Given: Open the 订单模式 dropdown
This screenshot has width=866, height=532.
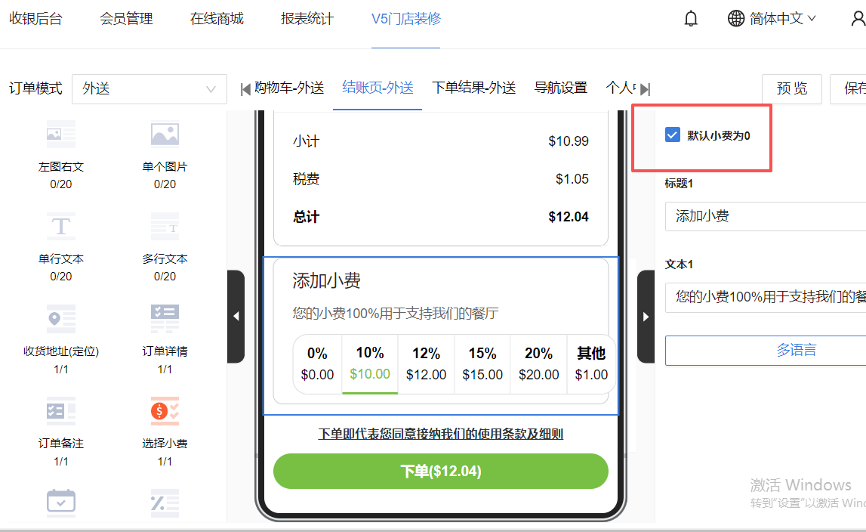Looking at the screenshot, I should (x=149, y=89).
